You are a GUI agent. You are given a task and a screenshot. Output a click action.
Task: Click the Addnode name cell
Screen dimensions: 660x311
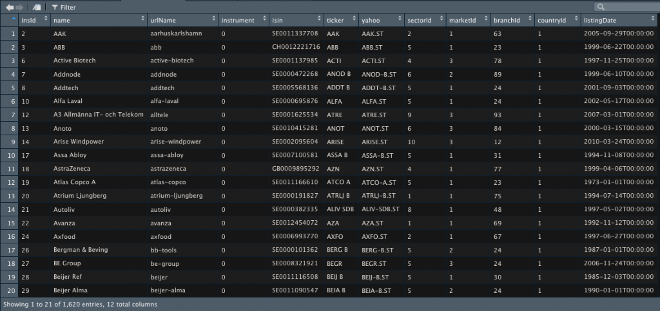tap(99, 74)
